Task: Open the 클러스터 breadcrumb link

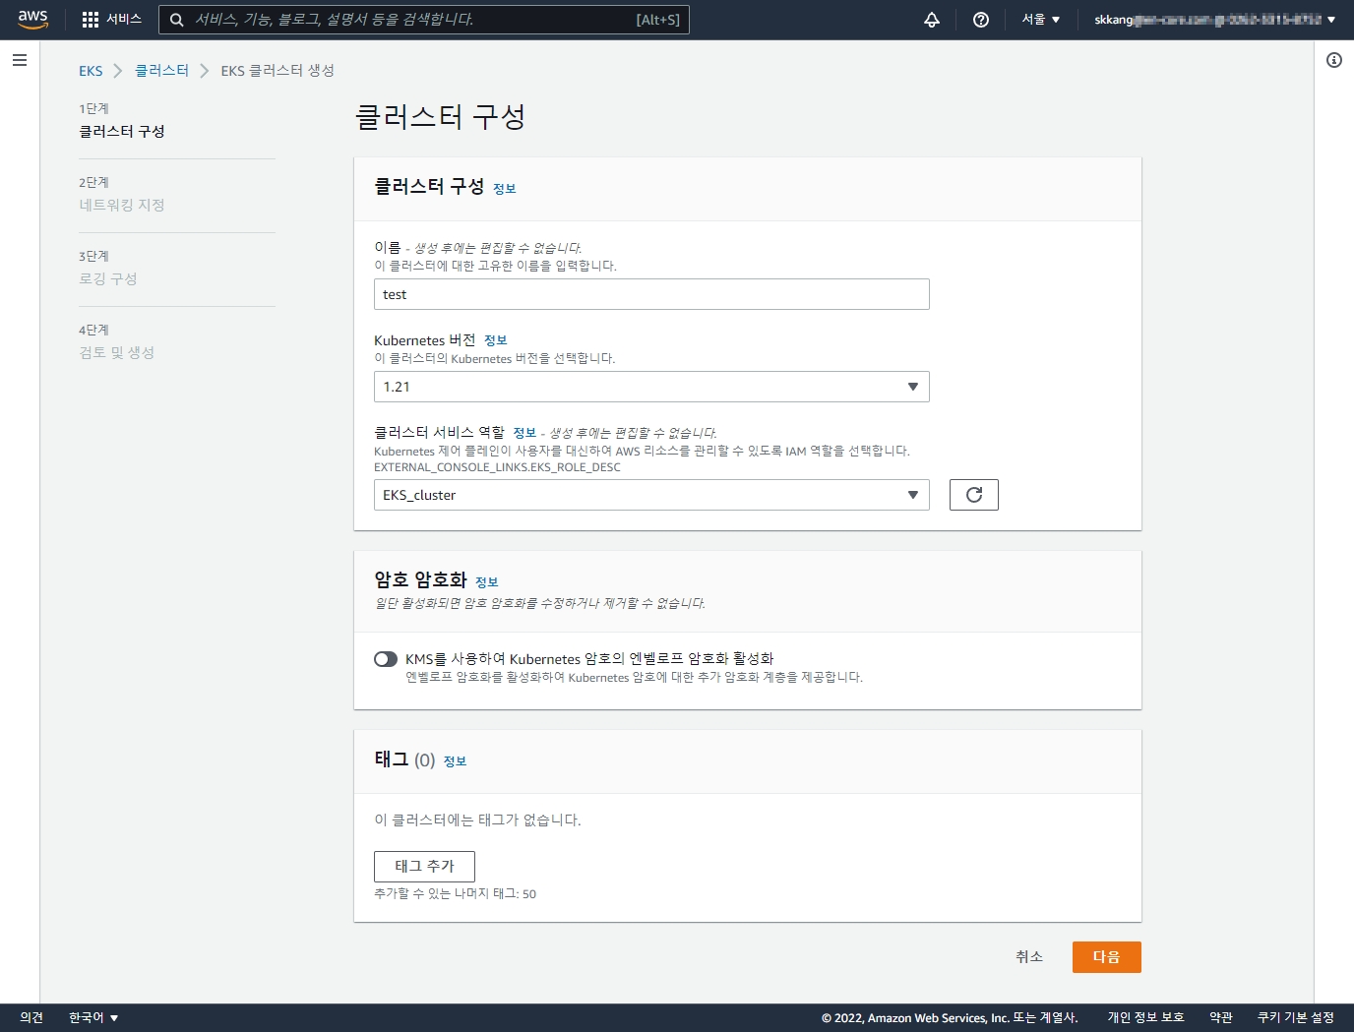Action: (x=161, y=71)
